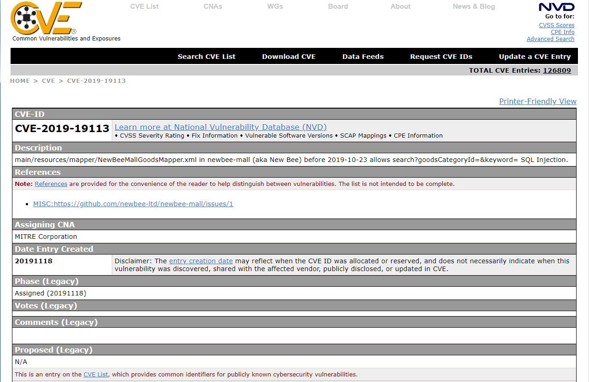The height and width of the screenshot is (382, 589).
Task: Click the Votes (Legacy) header
Action: pyautogui.click(x=294, y=306)
